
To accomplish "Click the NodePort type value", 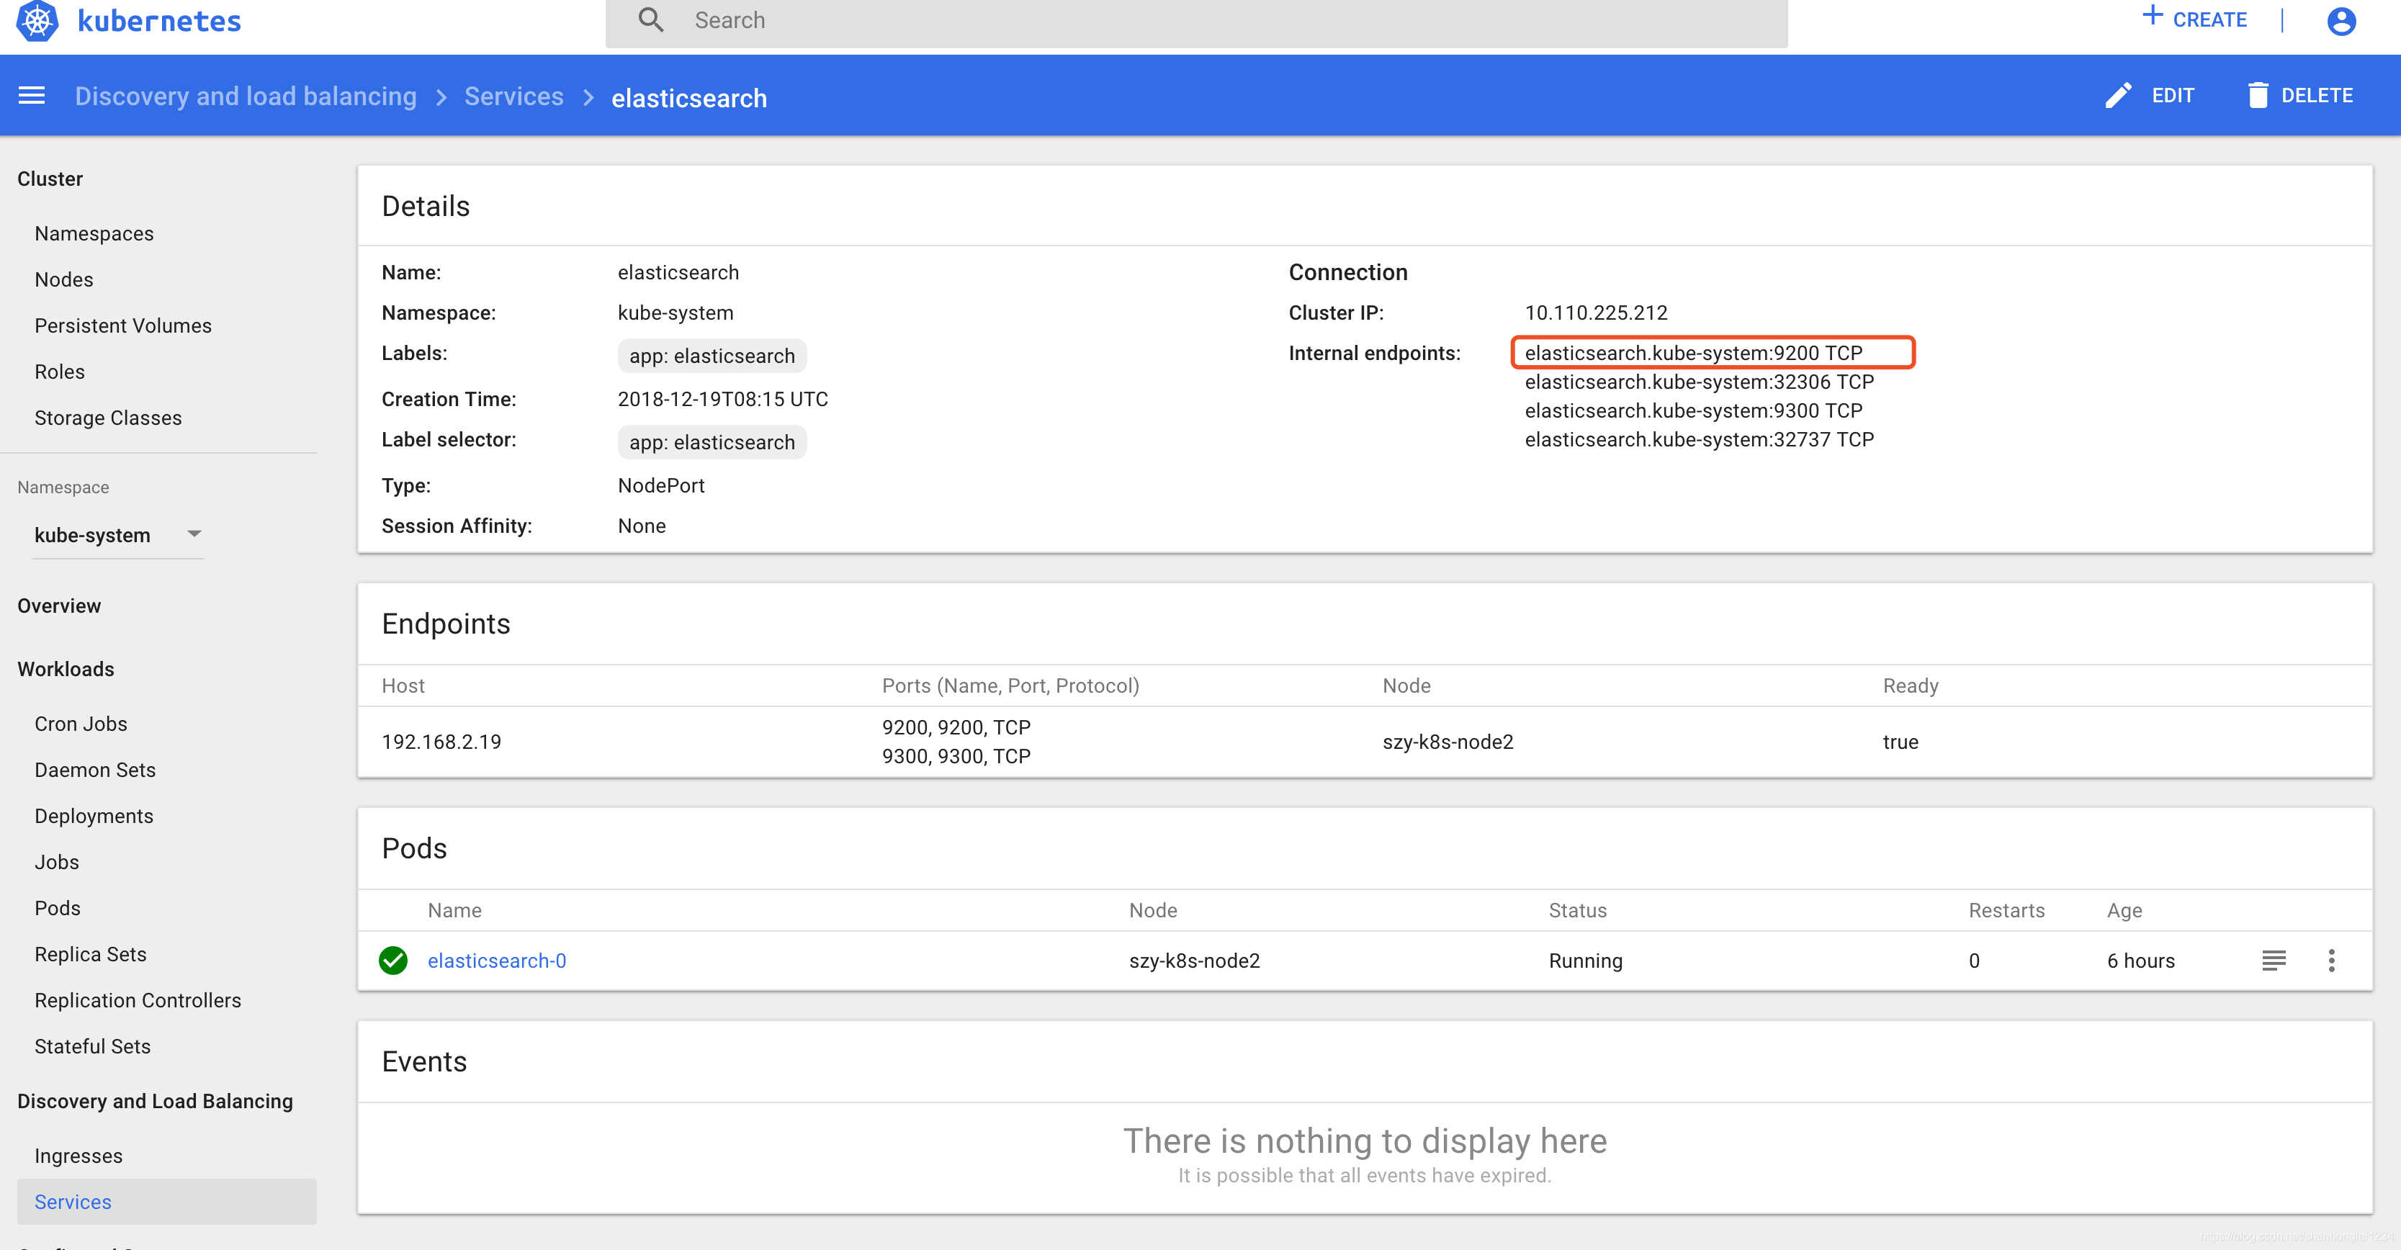I will point(661,485).
